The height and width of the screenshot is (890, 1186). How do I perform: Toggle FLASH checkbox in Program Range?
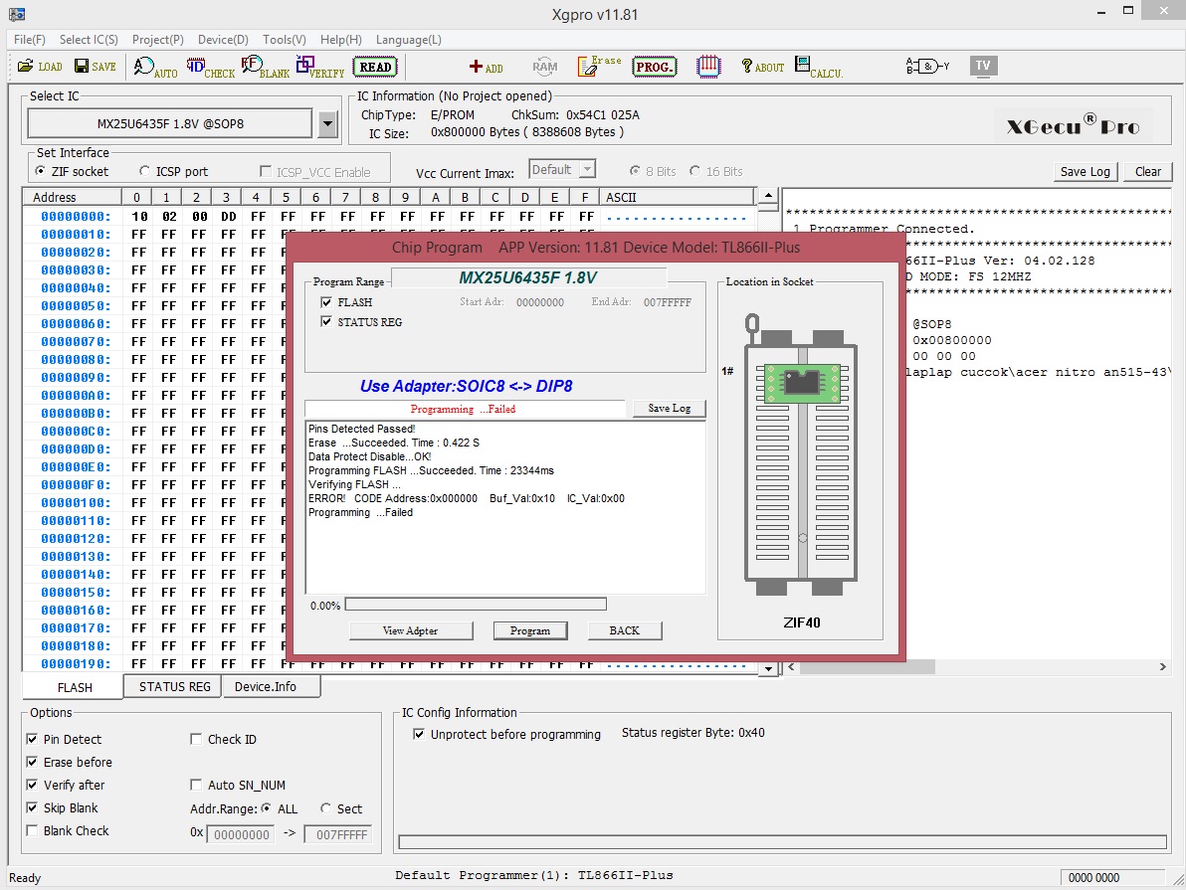(x=326, y=302)
